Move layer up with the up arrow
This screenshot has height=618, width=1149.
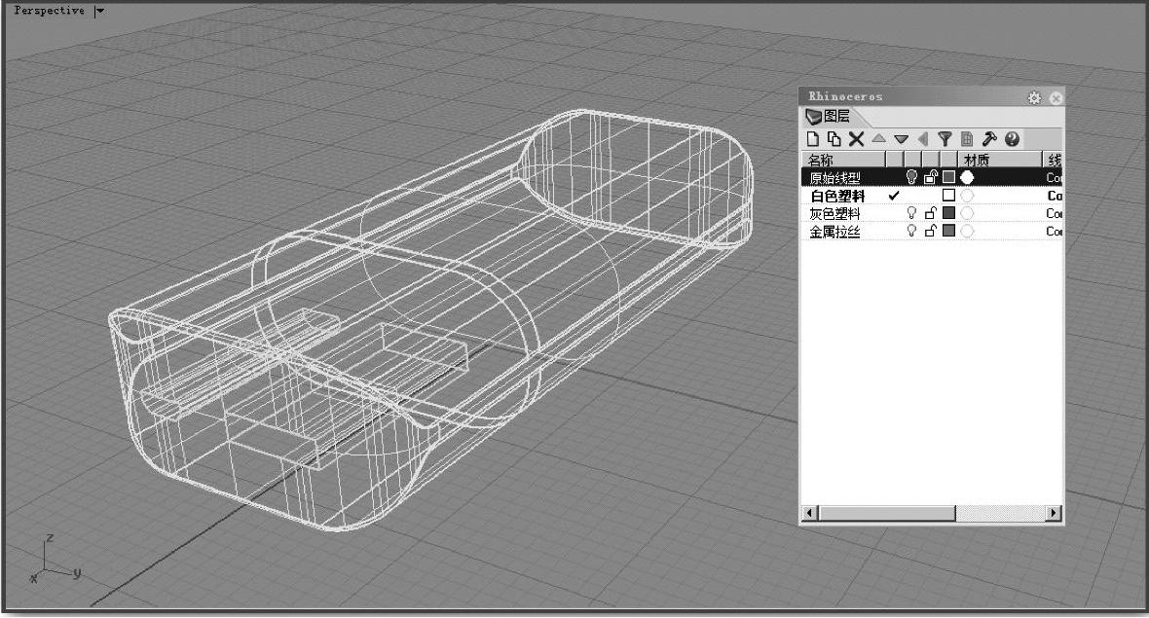[x=878, y=139]
